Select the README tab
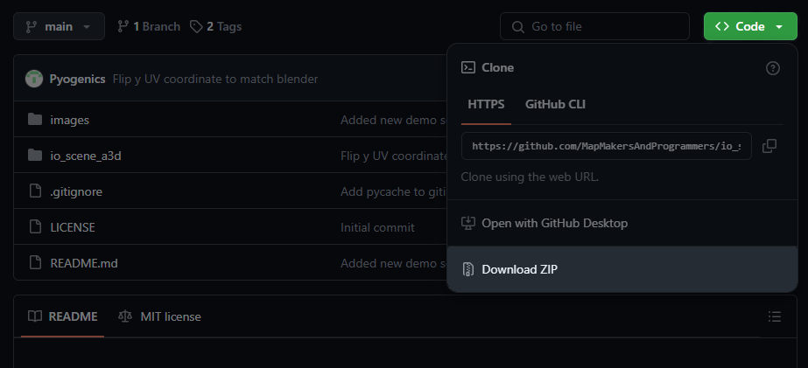The height and width of the screenshot is (368, 808). (x=62, y=316)
